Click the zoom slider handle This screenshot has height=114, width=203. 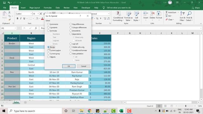186,106
